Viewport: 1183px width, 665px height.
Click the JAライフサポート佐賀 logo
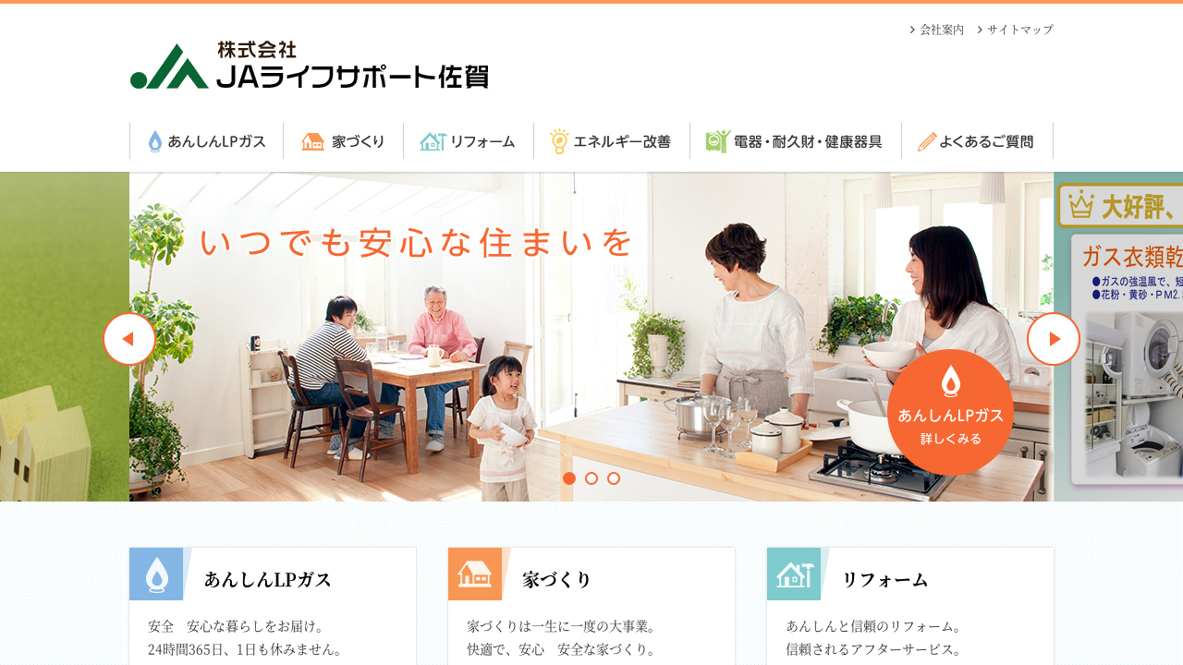click(310, 65)
